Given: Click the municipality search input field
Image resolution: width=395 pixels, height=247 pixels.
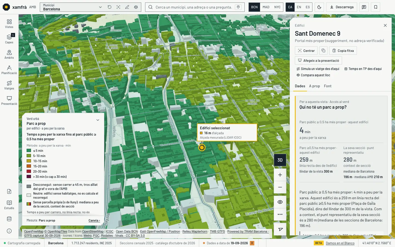Looking at the screenshot, I should click(x=194, y=7).
